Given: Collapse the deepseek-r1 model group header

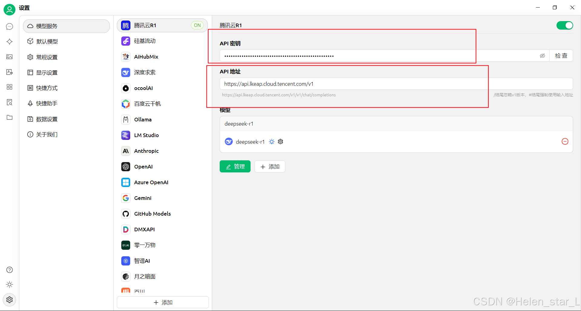Looking at the screenshot, I should click(396, 123).
